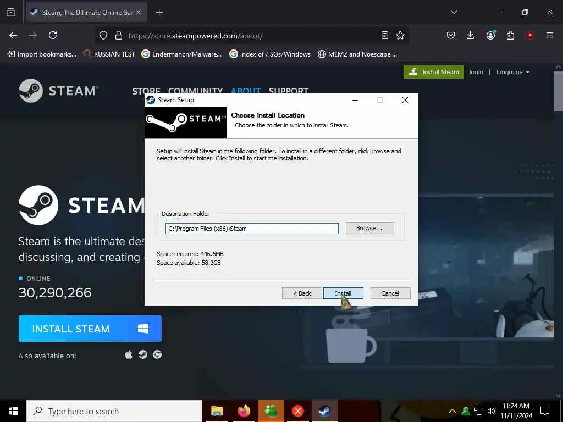Cancel the Steam Setup installer
The image size is (563, 422).
tap(390, 293)
